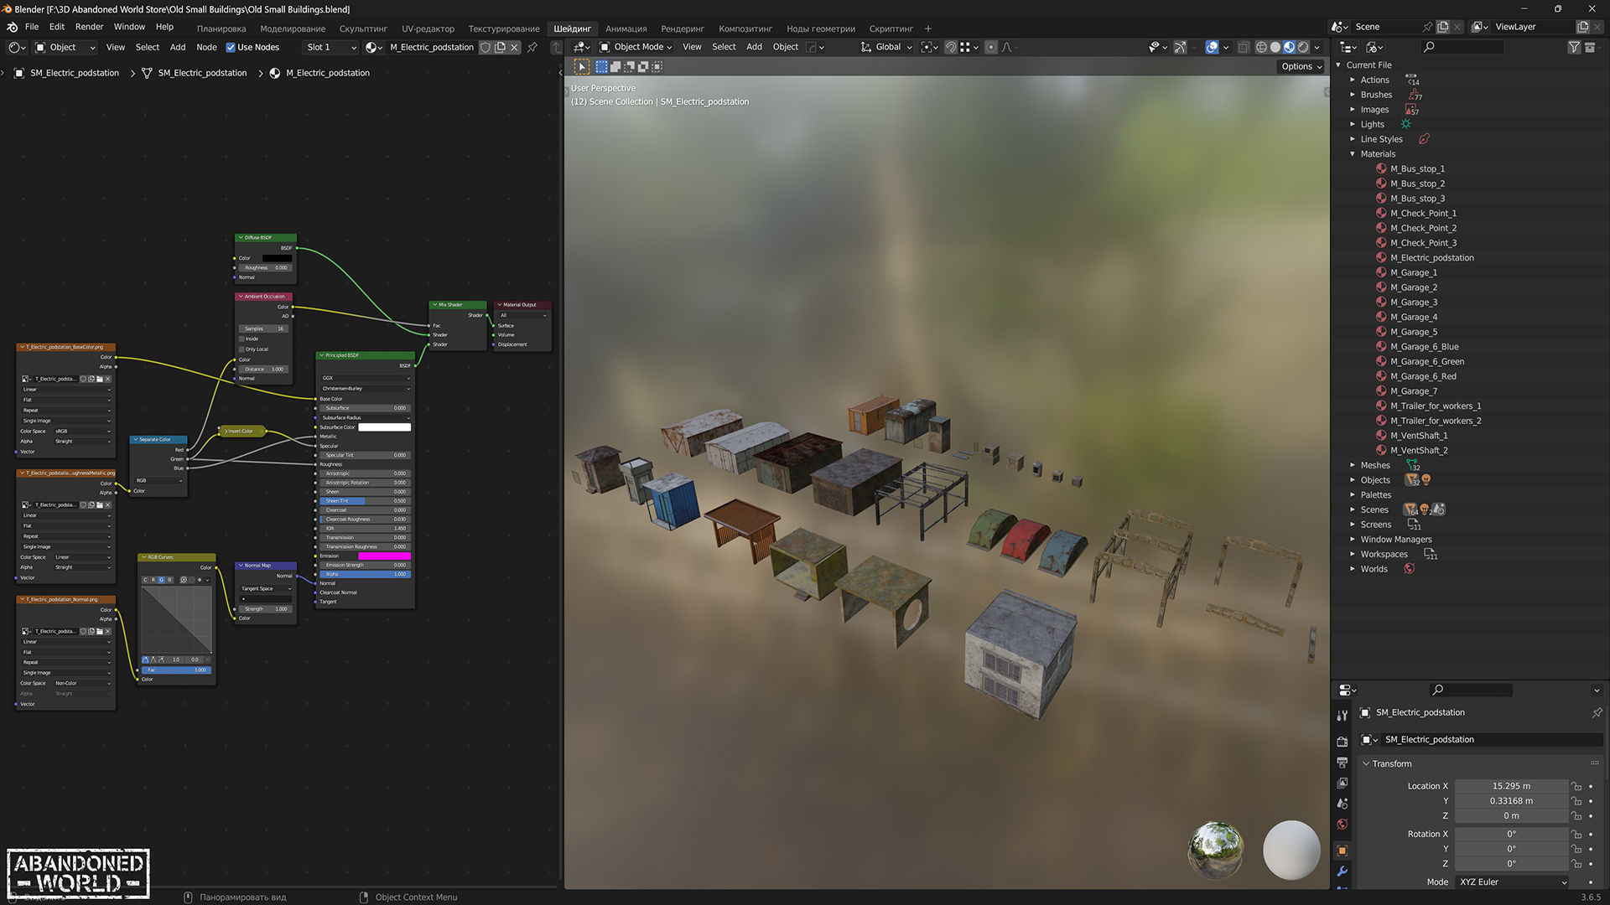Unlink the M_Electric_podstation material

[515, 48]
